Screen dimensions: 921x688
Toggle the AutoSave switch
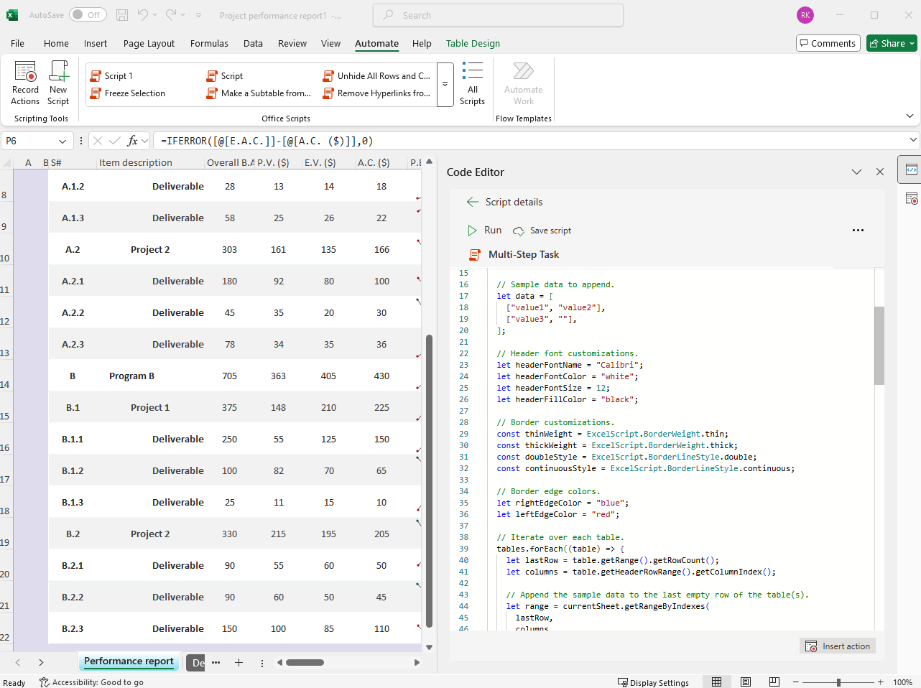[x=88, y=15]
